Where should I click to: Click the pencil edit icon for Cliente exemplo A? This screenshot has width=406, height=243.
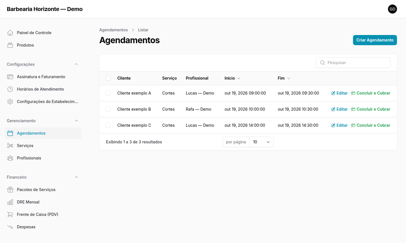(333, 93)
